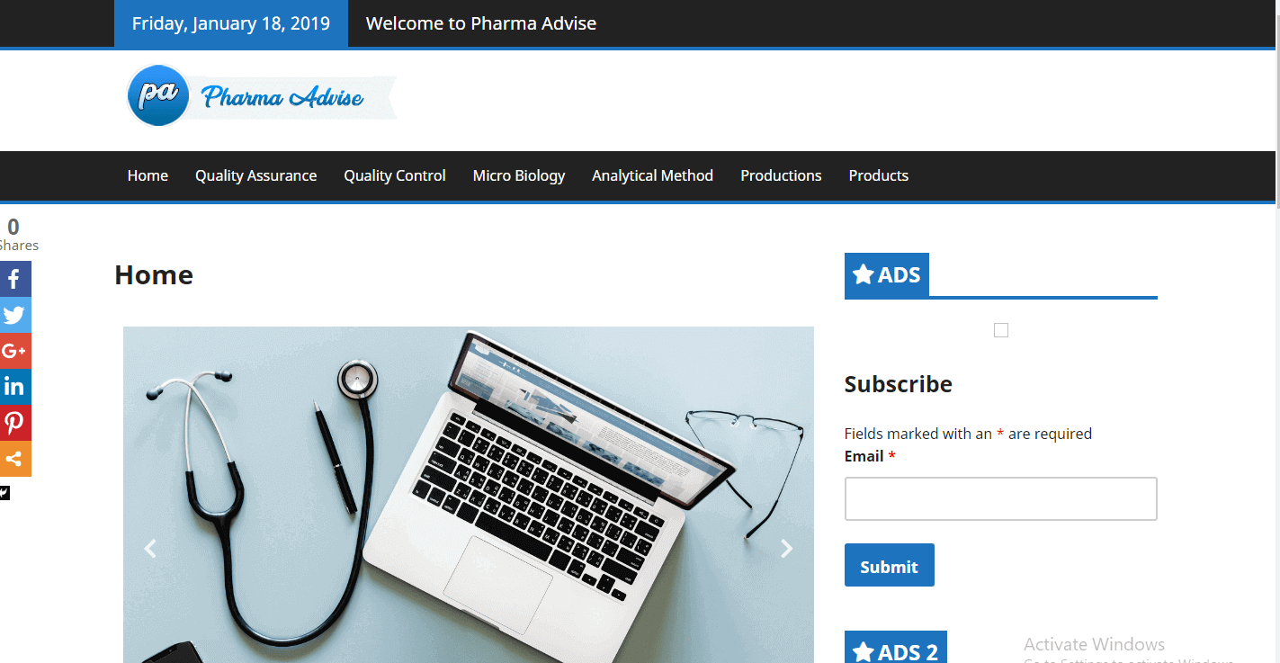The height and width of the screenshot is (663, 1280).
Task: Open more share options orange icon
Action: coord(13,459)
